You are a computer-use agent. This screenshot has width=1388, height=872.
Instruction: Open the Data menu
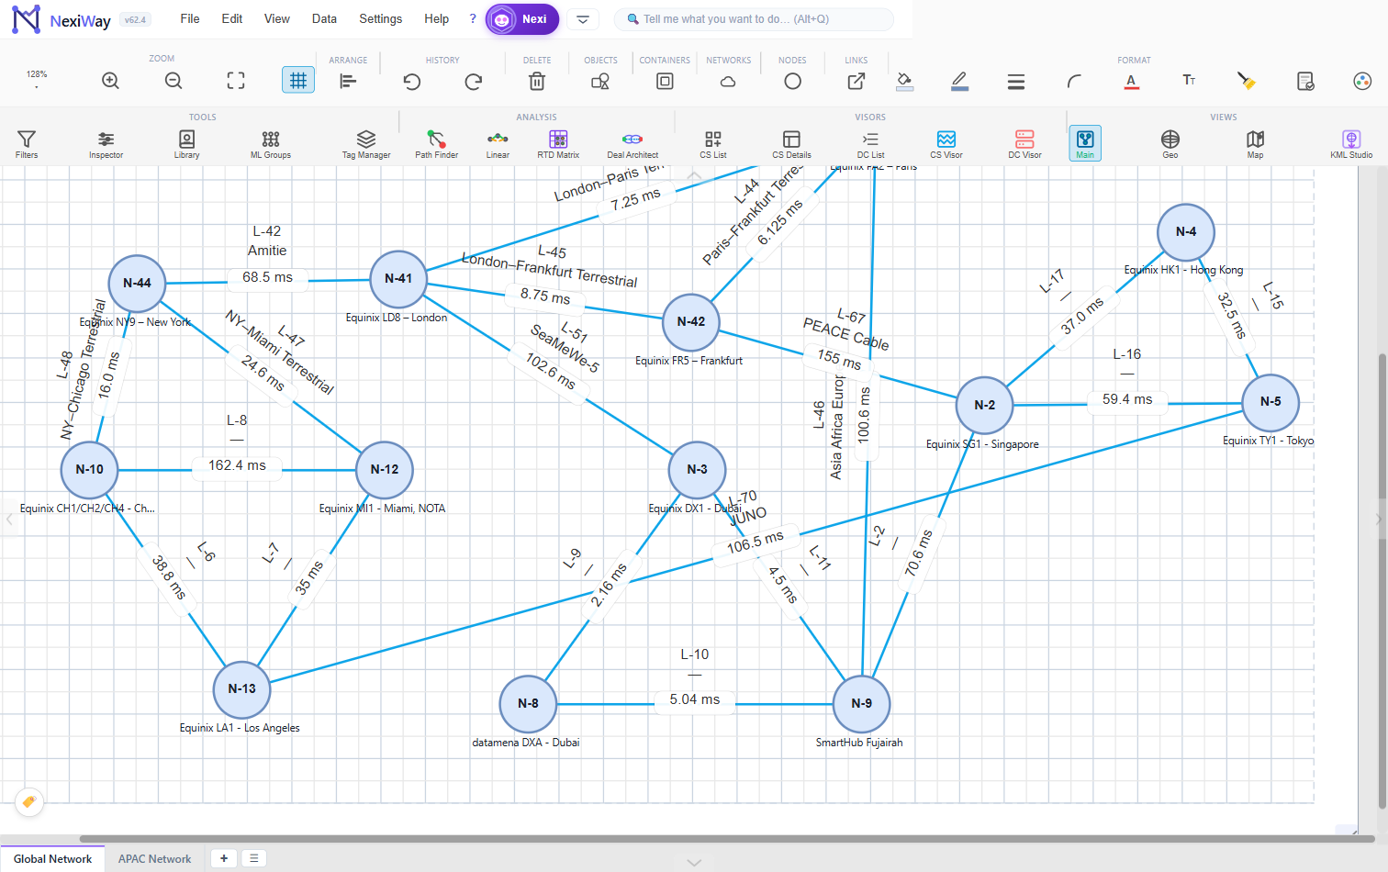coord(324,18)
